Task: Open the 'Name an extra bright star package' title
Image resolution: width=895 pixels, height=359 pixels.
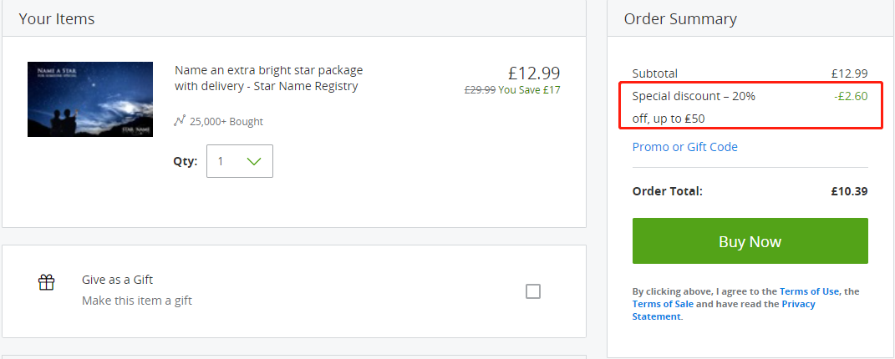Action: click(x=269, y=78)
